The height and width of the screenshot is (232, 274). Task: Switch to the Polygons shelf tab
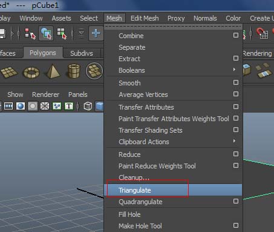43,53
